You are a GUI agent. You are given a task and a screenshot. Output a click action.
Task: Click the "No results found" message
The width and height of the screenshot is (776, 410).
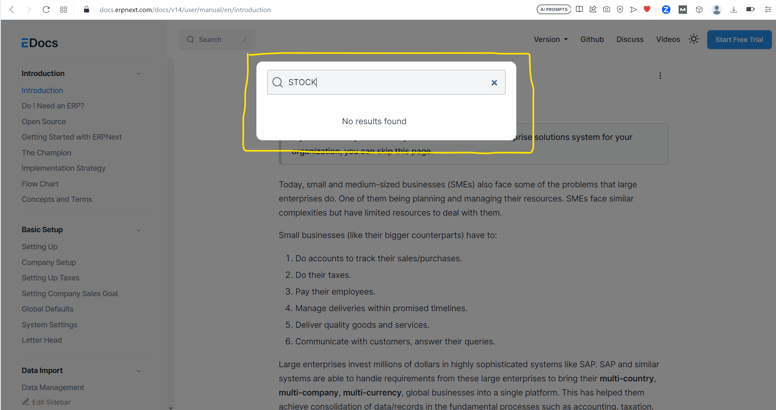tap(374, 121)
